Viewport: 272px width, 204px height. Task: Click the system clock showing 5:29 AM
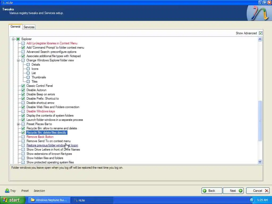262,200
